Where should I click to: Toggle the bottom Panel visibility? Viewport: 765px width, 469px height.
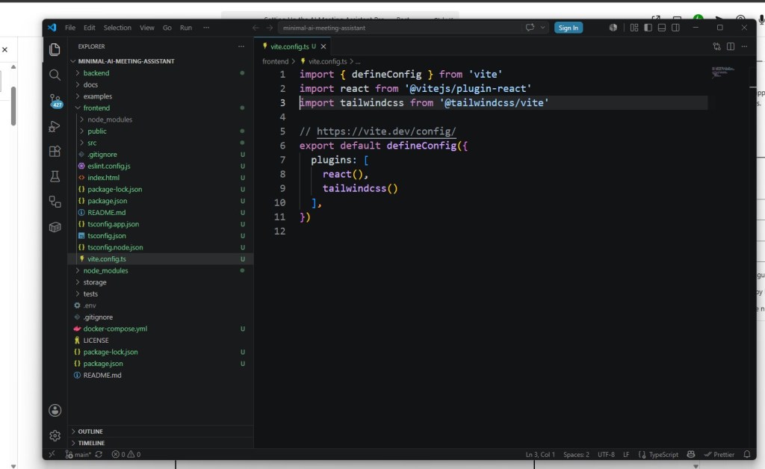[x=662, y=28]
